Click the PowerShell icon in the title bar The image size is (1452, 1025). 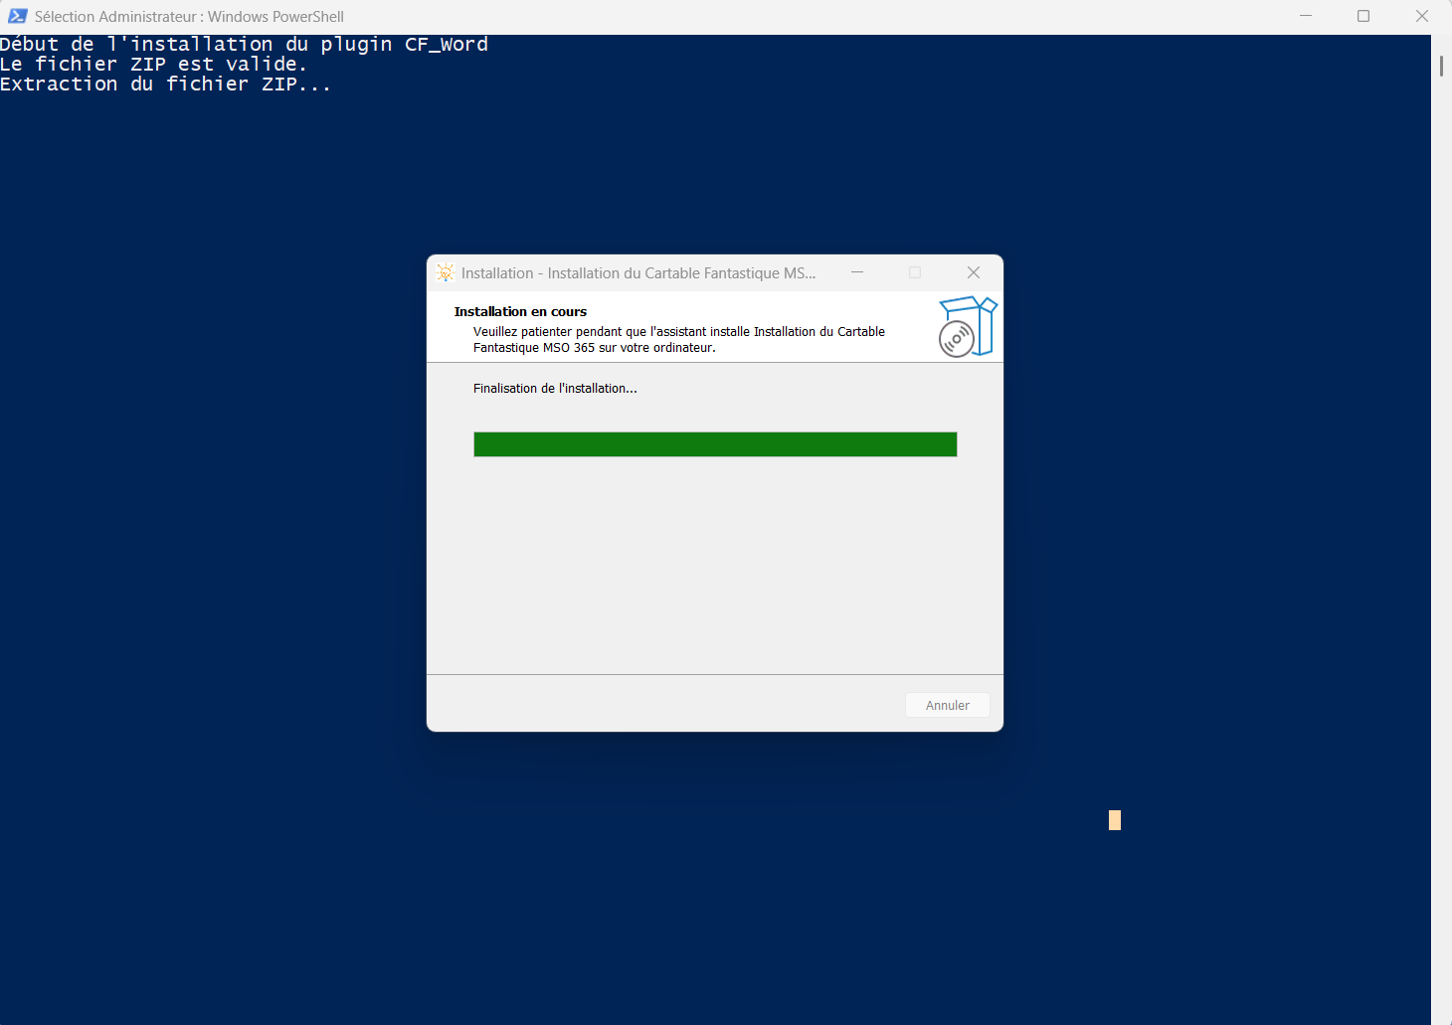pyautogui.click(x=18, y=16)
